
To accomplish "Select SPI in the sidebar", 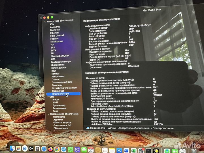I will click(52, 53).
